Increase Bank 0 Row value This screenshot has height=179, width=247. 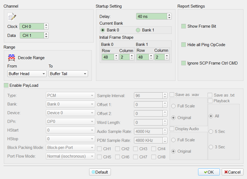point(116,56)
